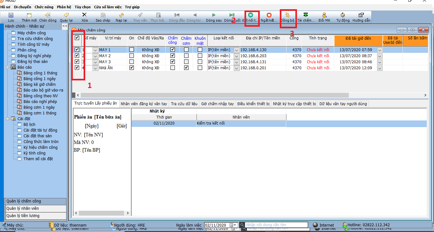This screenshot has height=232, width=434.
Task: Switch to Nhân viên đăng ký vân tay tab
Action: point(144,104)
